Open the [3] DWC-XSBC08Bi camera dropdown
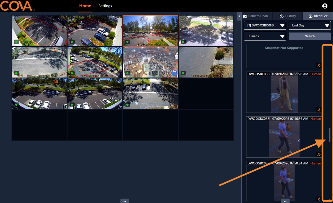Viewport: 333px width, 203px height. point(265,26)
